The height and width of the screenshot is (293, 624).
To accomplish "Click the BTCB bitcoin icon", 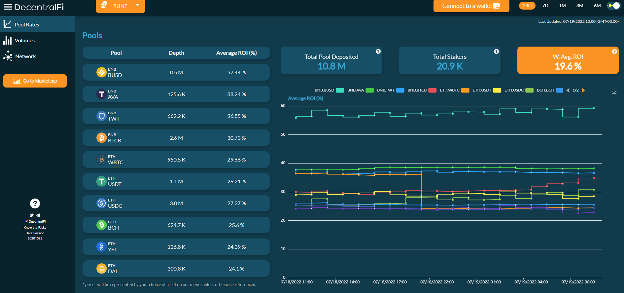I will (101, 138).
